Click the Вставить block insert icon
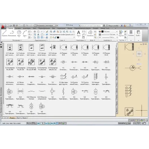The height and width of the screenshot is (149, 149). point(90,33)
